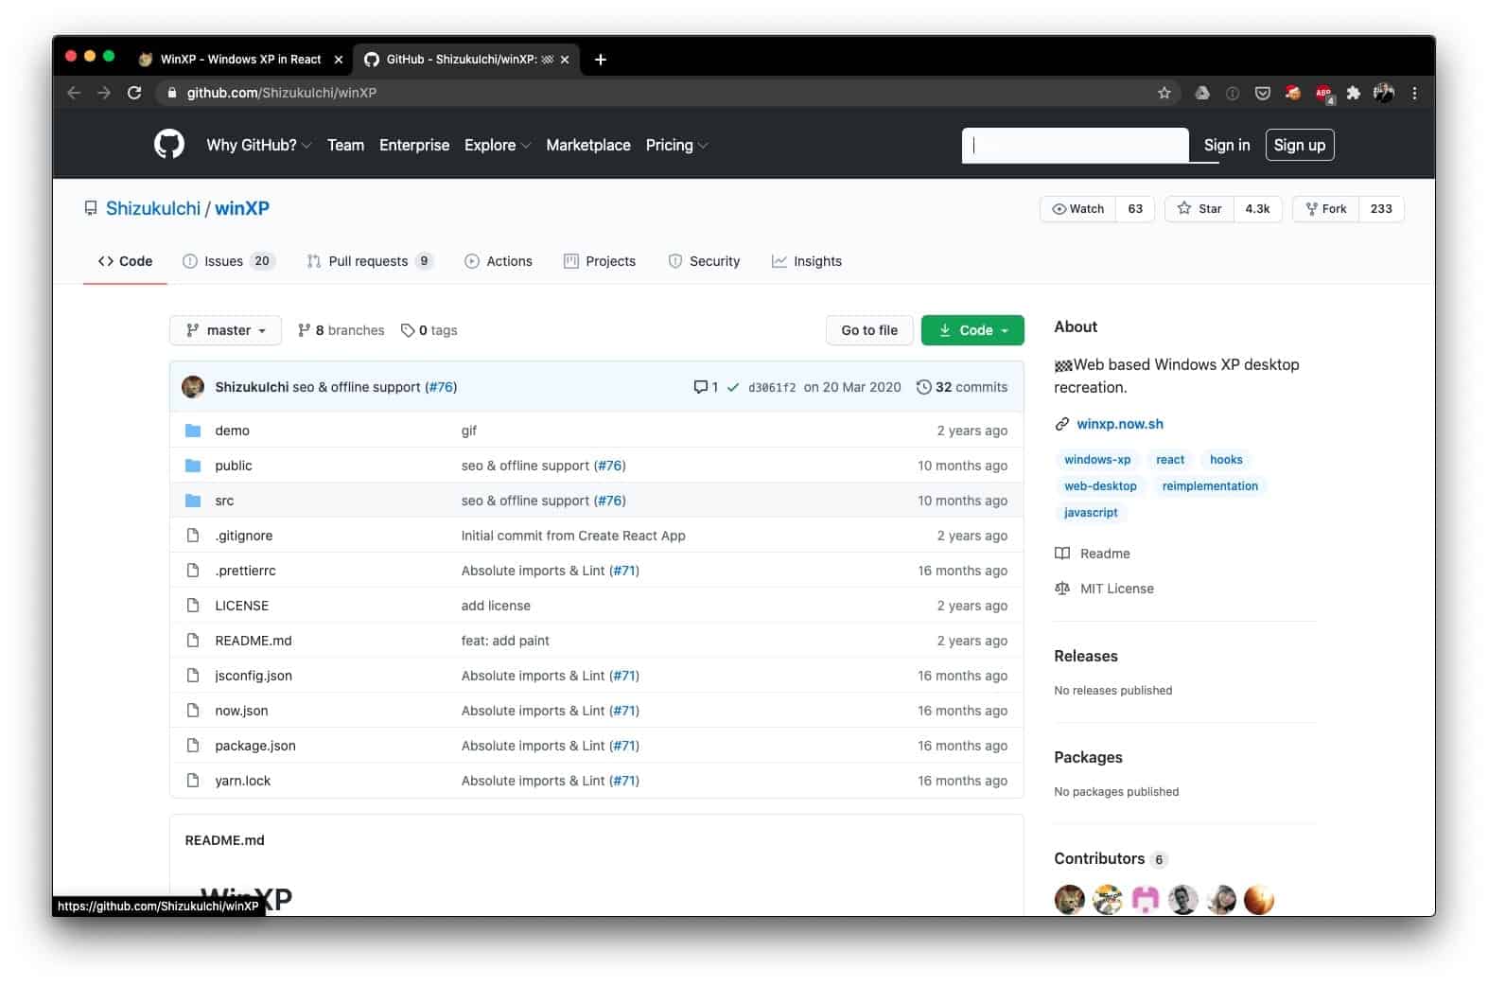This screenshot has width=1488, height=986.
Task: Open the package.json file
Action: (255, 746)
